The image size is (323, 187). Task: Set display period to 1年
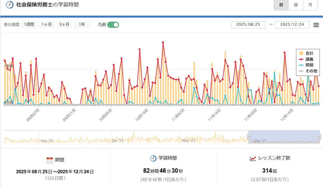pyautogui.click(x=82, y=25)
